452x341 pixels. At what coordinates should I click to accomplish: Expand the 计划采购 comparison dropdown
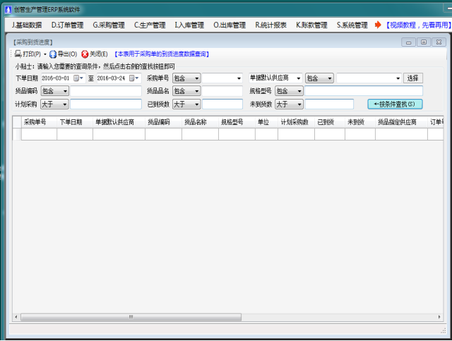coord(65,104)
